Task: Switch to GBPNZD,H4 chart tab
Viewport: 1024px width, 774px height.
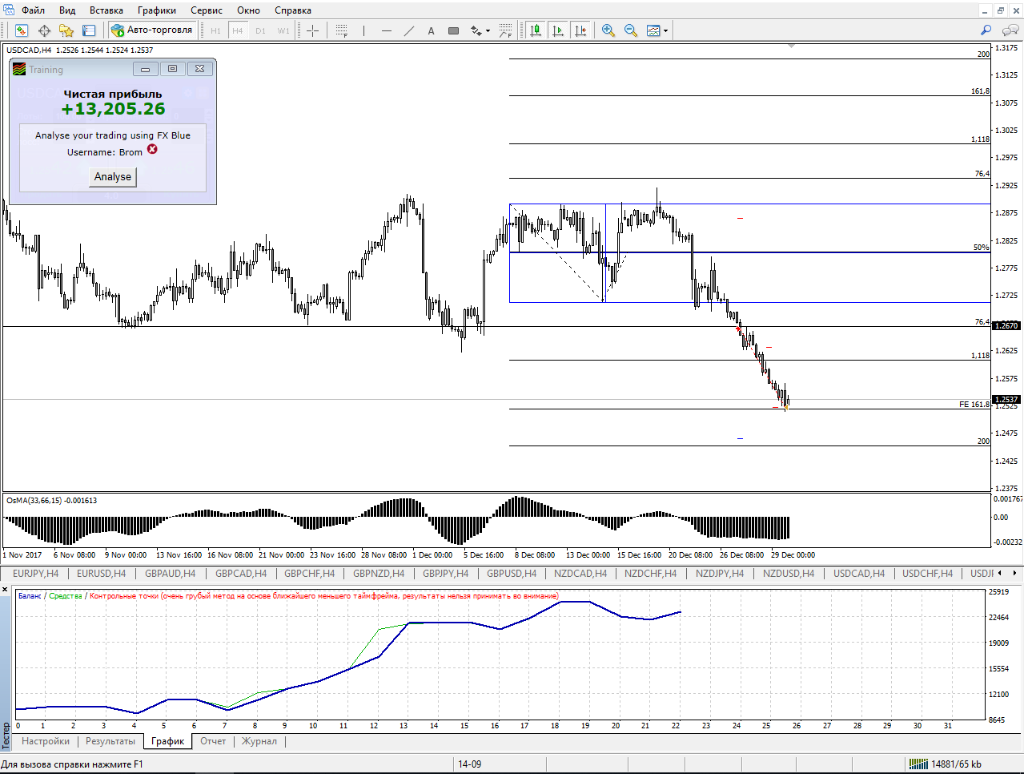Action: (379, 574)
